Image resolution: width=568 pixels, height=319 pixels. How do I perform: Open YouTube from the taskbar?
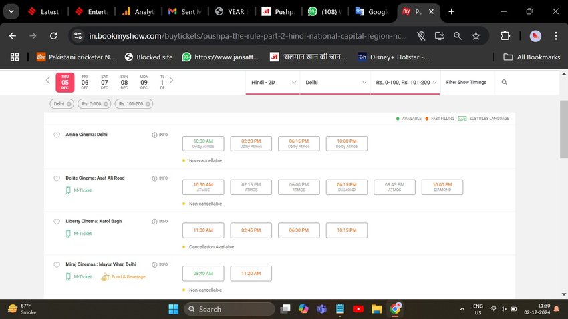tap(358, 309)
